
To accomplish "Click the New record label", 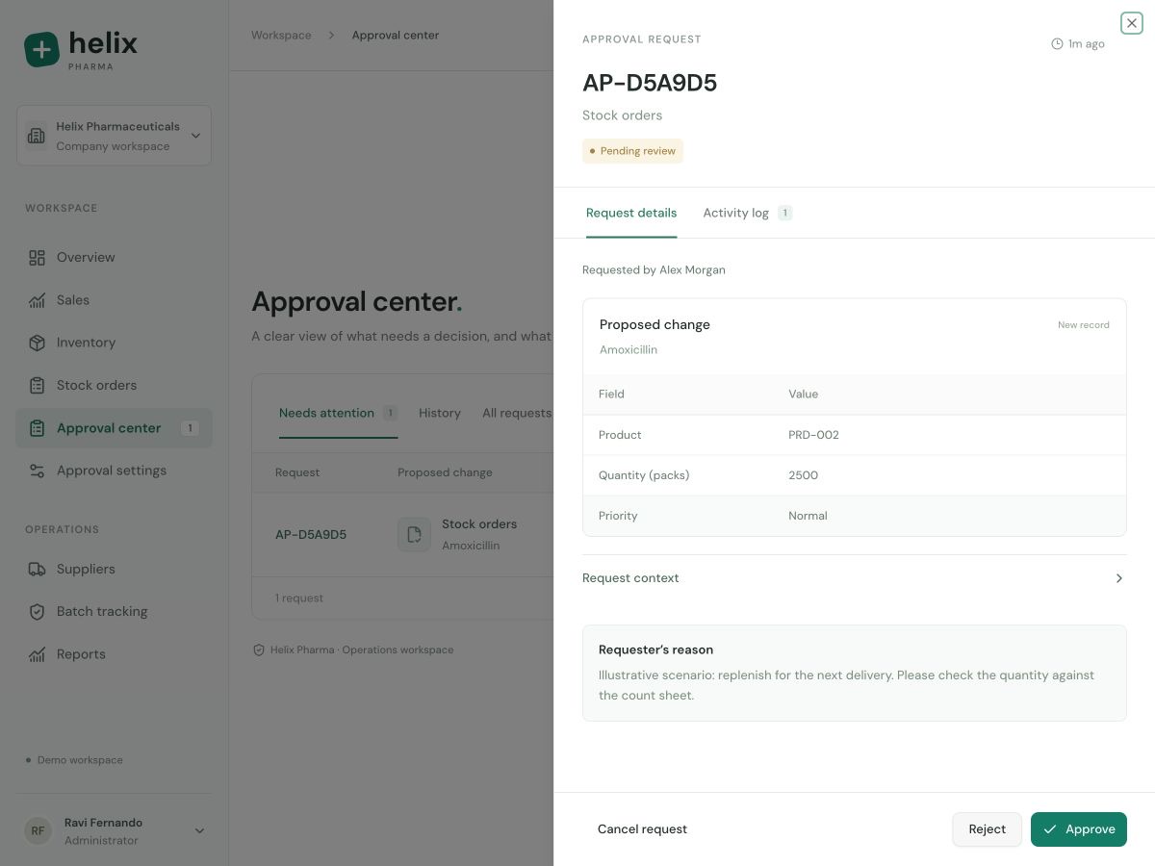I will pyautogui.click(x=1084, y=325).
